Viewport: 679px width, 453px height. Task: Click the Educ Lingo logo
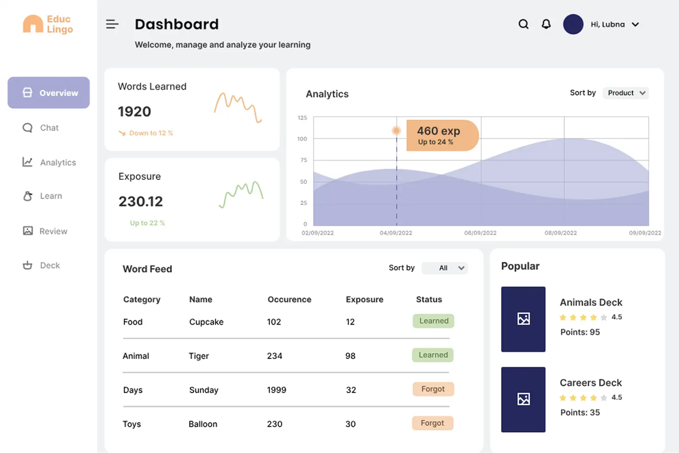pyautogui.click(x=48, y=24)
